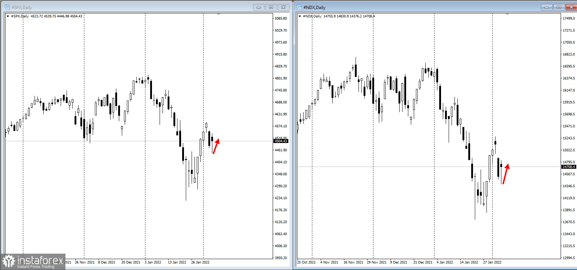Click the chart shift triangle in NDX chart

coord(507,14)
